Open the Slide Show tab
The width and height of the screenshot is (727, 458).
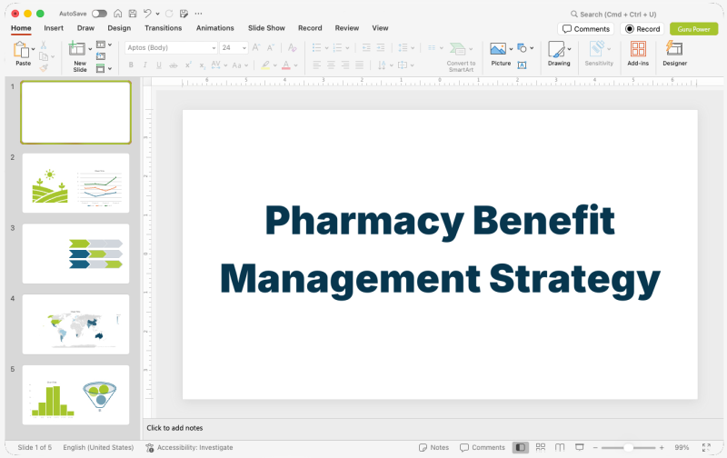[x=266, y=28]
